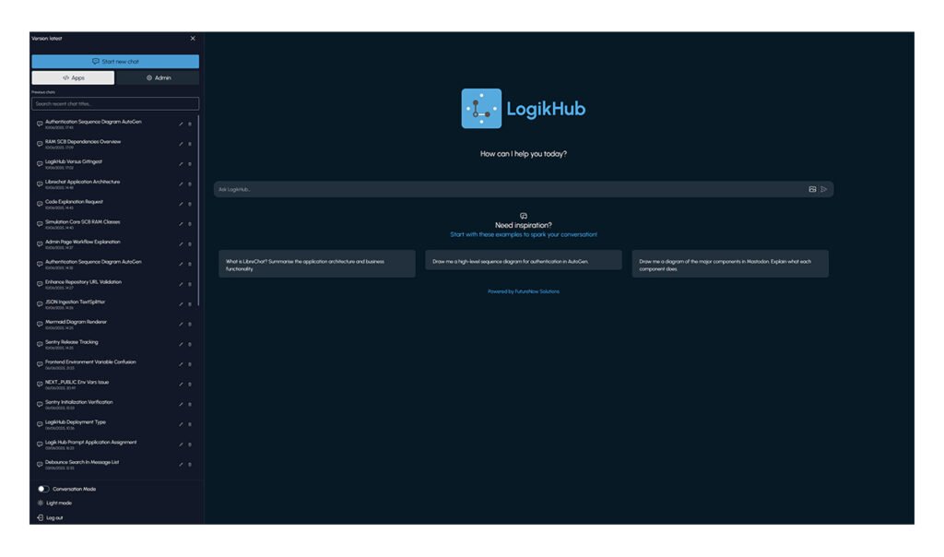Start a new chat
Image resolution: width=944 pixels, height=557 pixels.
[x=115, y=62]
